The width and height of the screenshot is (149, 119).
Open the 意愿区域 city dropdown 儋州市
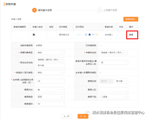point(106,81)
